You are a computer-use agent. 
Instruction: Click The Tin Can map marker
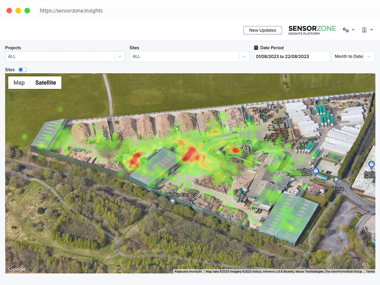click(x=173, y=201)
